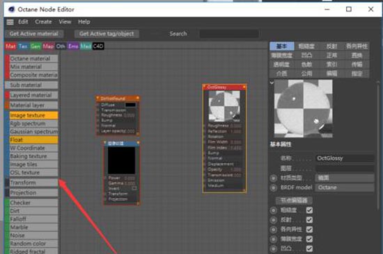Toggle the Tex node filter
The width and height of the screenshot is (383, 254).
pos(23,46)
